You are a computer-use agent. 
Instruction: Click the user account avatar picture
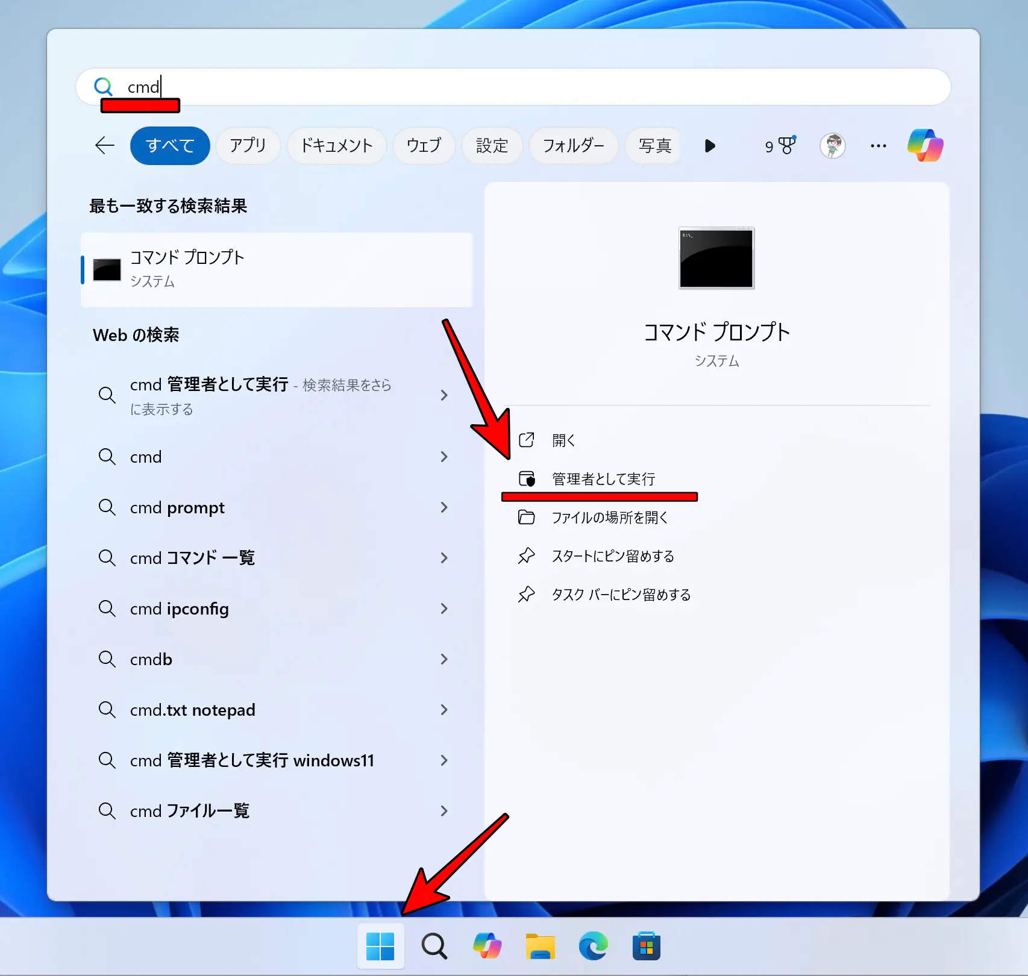[833, 145]
